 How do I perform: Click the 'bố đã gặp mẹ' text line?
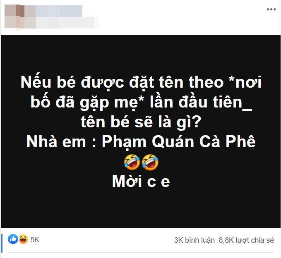(x=141, y=102)
